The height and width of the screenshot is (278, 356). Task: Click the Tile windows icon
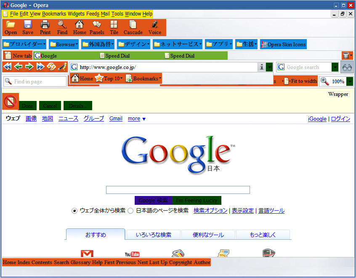point(114,24)
